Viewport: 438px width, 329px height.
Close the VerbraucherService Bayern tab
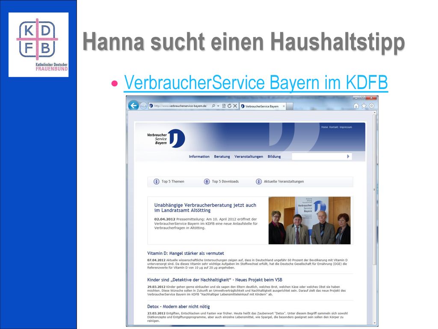click(284, 106)
